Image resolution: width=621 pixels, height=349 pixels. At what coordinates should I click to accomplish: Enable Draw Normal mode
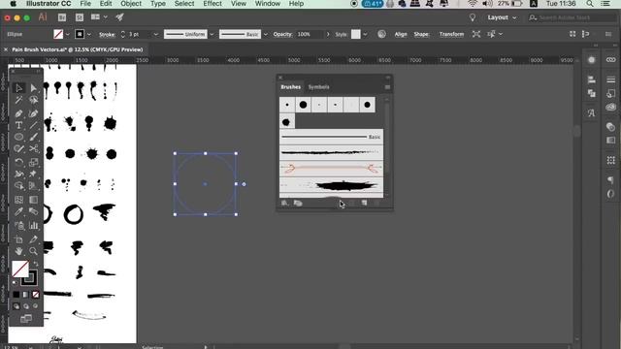[16, 306]
